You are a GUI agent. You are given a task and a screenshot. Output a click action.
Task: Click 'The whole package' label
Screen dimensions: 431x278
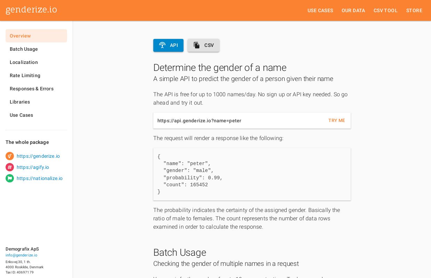pos(27,142)
